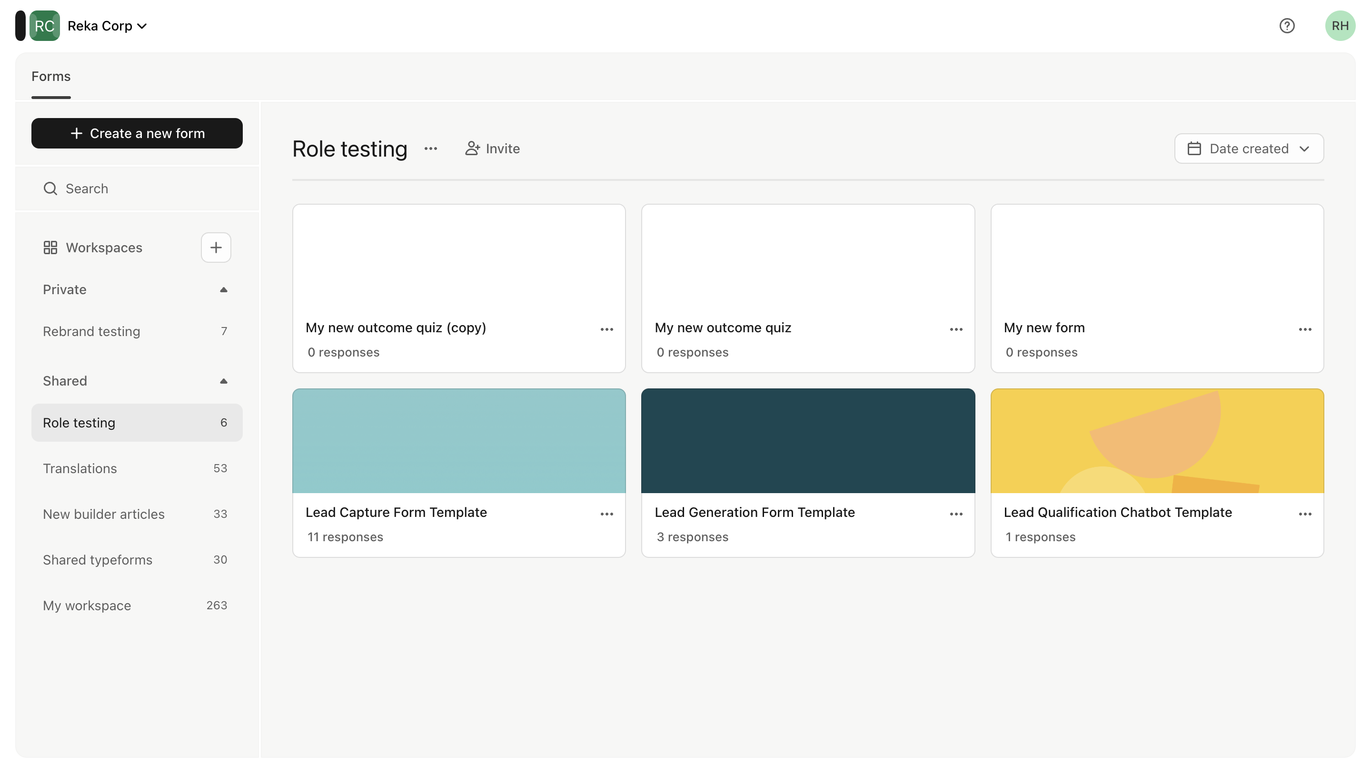The width and height of the screenshot is (1371, 773).
Task: Open options menu for My new outcome quiz
Action: pos(956,329)
